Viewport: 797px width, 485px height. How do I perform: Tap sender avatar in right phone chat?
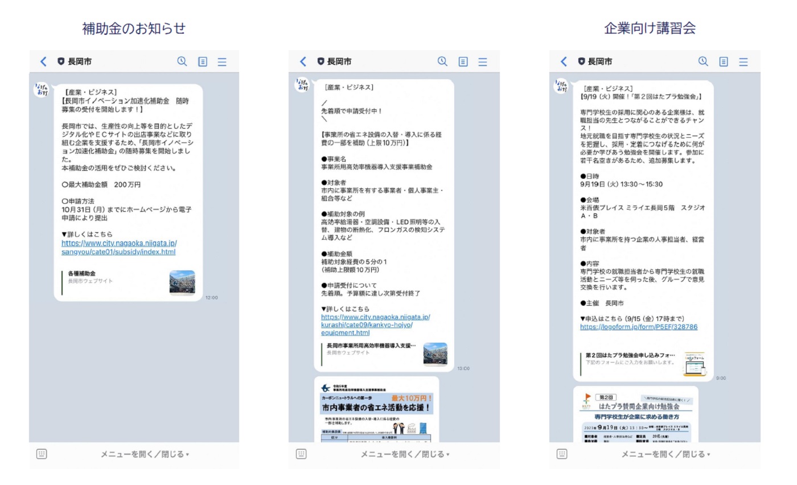(562, 87)
